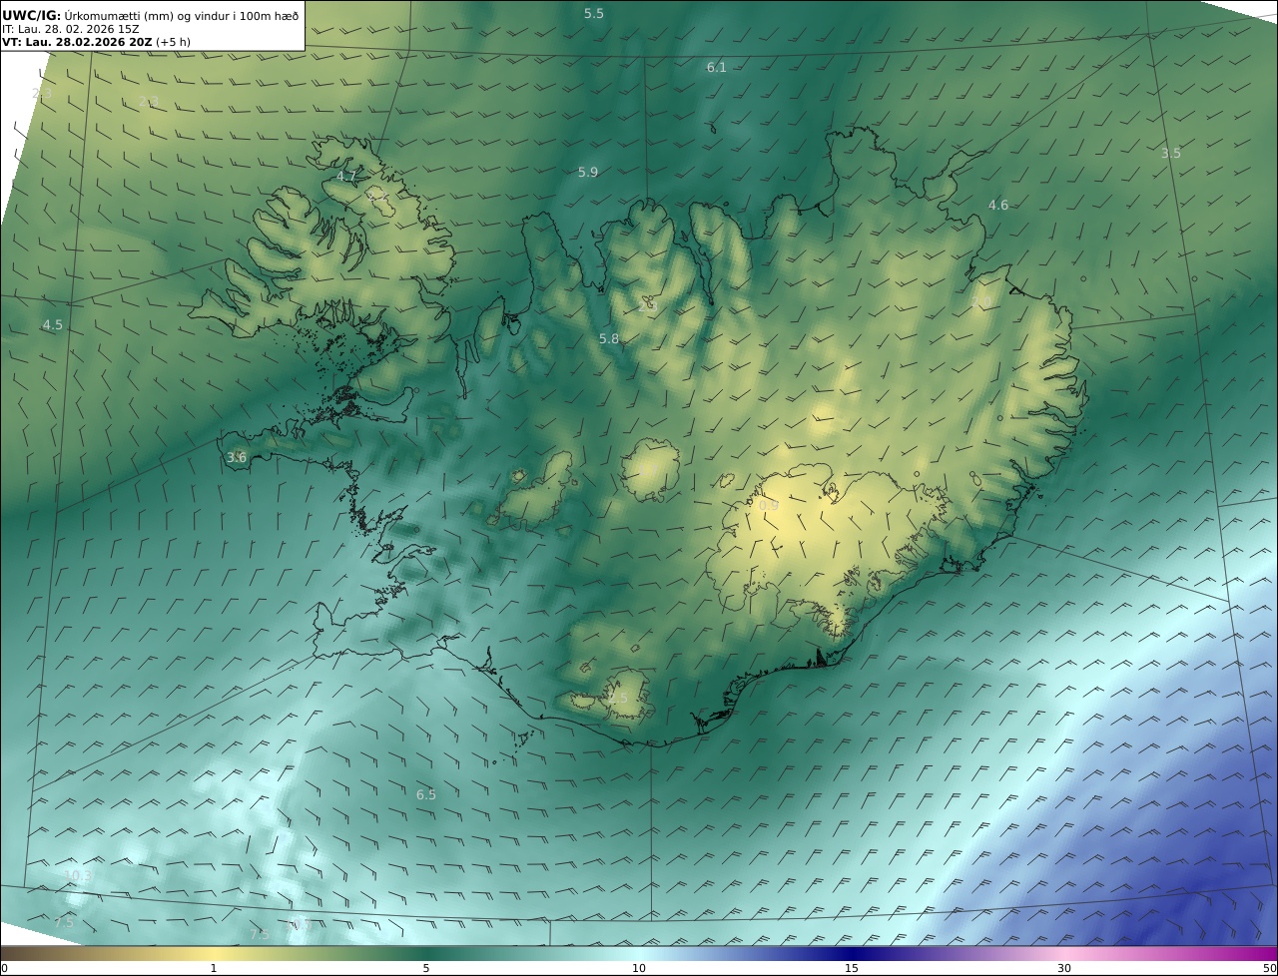Click the colorbar tick label 1
1278x976 pixels.
pyautogui.click(x=213, y=968)
